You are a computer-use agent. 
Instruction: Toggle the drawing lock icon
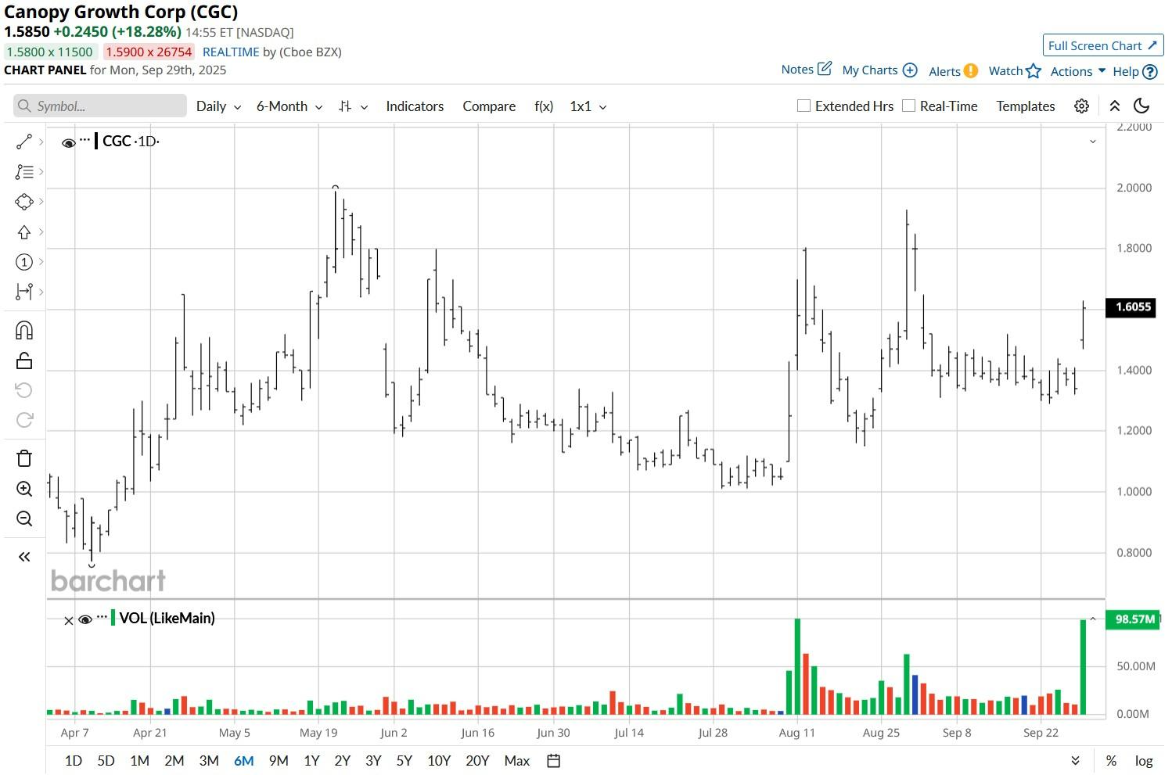click(24, 361)
